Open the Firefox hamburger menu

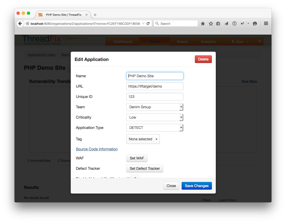266,24
